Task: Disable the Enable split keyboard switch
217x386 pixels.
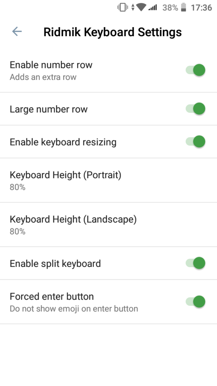Action: tap(196, 263)
